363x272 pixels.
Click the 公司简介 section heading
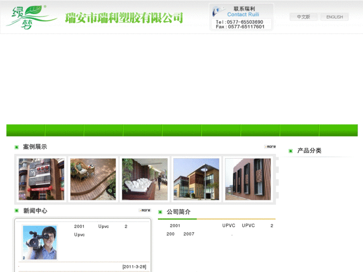coord(179,212)
